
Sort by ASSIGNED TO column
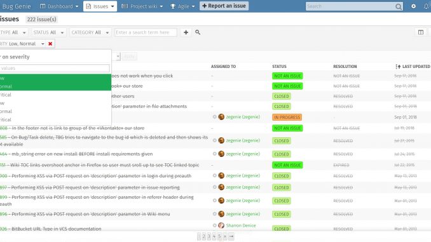(x=223, y=67)
